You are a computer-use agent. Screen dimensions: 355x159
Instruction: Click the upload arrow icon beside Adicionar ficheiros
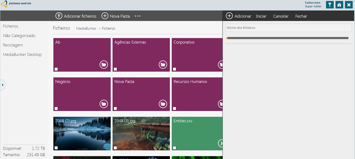(x=59, y=16)
